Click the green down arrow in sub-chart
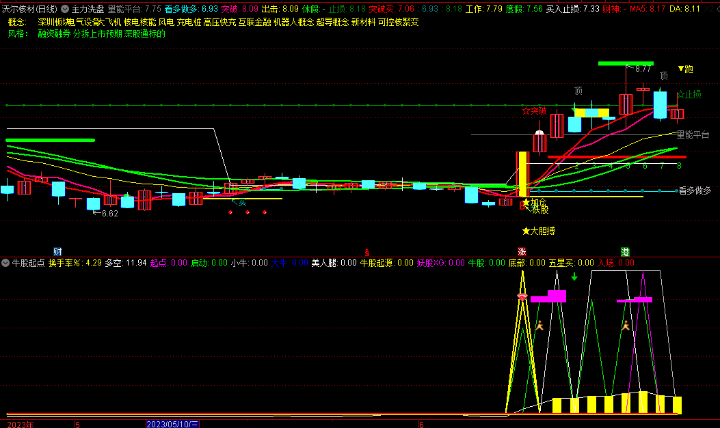Image resolution: width=720 pixels, height=428 pixels. click(x=574, y=276)
